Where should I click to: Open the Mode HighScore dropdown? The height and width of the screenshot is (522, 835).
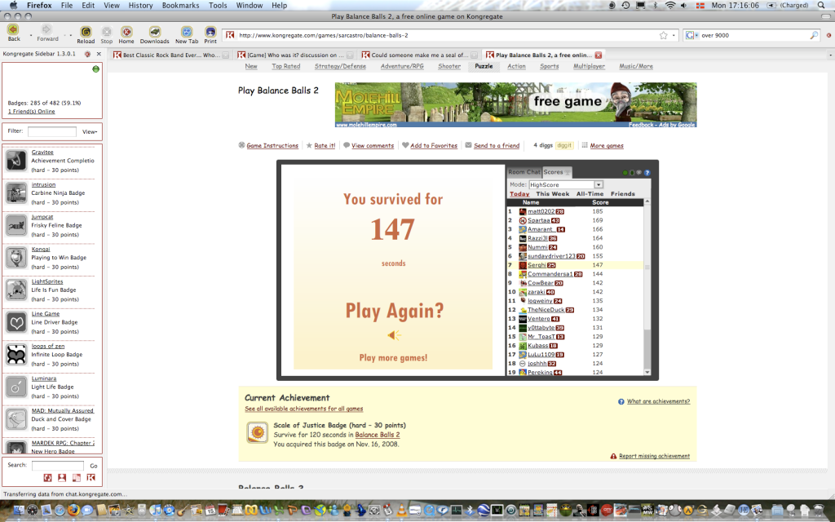coord(566,184)
